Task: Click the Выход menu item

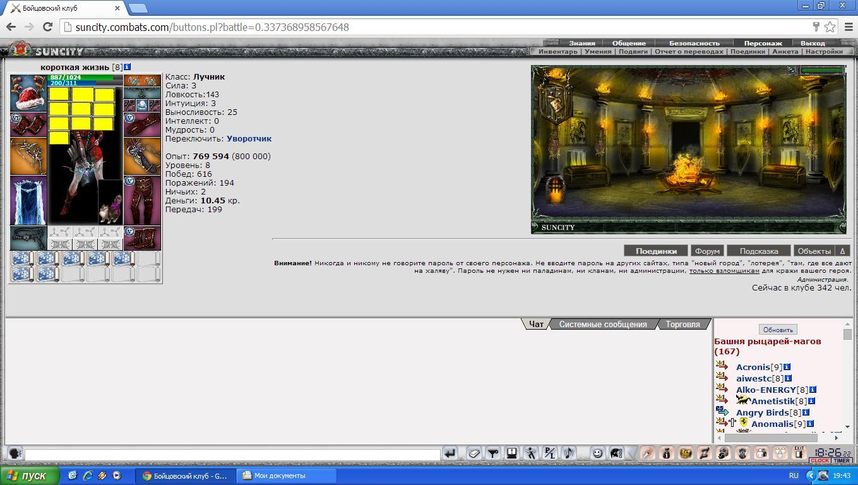Action: click(x=813, y=44)
